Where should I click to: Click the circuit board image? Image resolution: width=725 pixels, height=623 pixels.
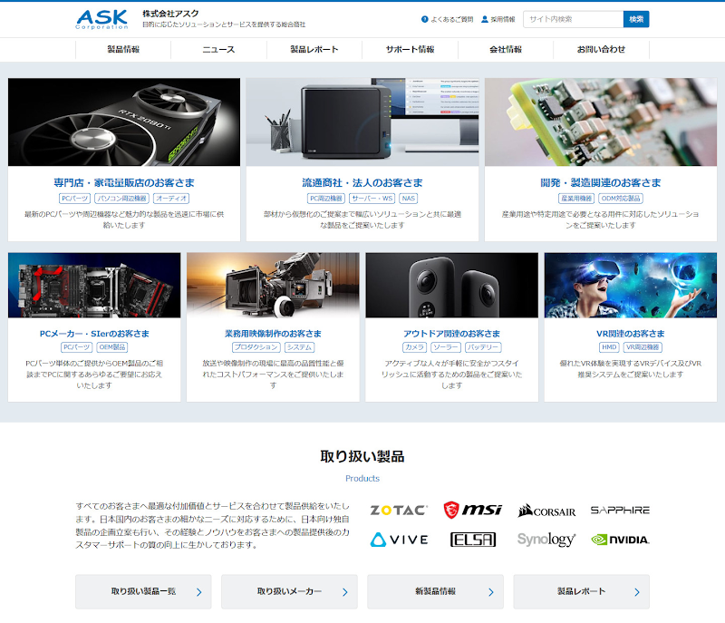601,122
